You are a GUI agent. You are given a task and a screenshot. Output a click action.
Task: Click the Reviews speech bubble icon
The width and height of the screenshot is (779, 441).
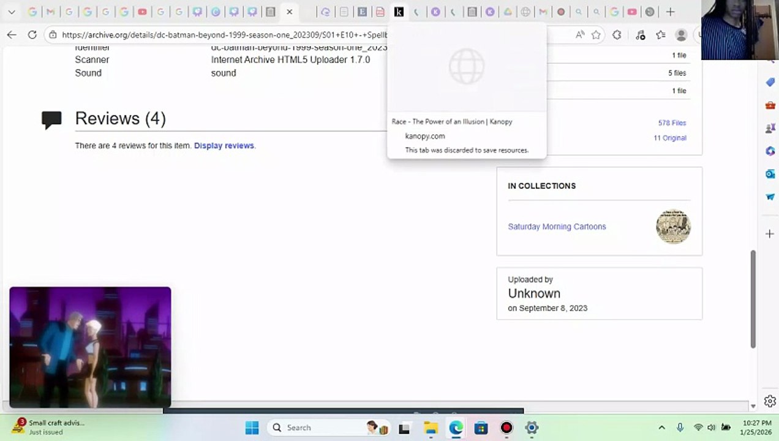click(51, 119)
